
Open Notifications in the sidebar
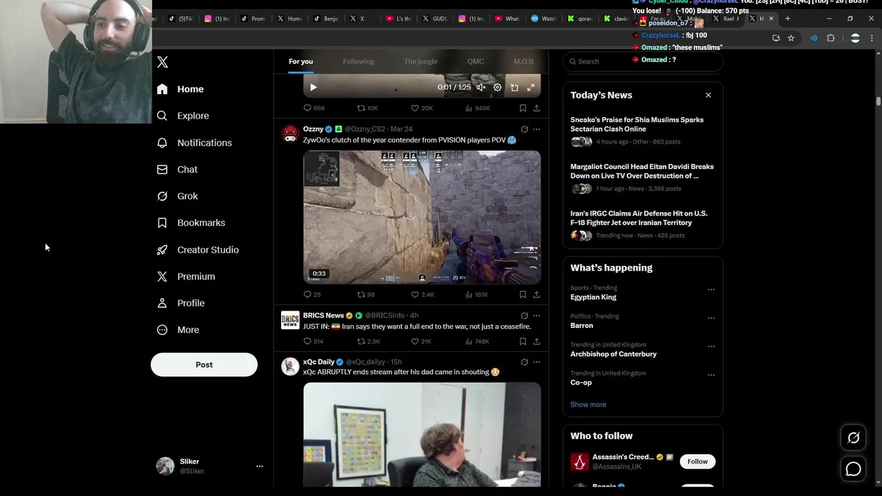194,143
